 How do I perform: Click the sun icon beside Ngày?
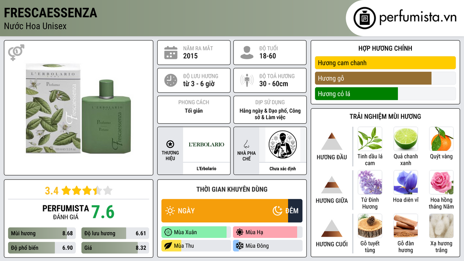(170, 211)
